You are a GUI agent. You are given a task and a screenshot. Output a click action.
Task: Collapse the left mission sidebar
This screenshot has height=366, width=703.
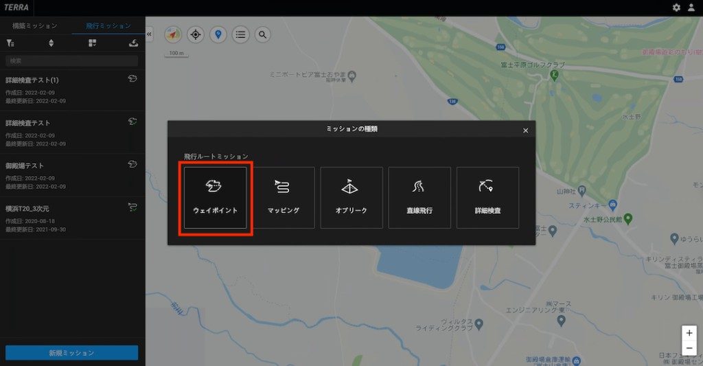click(150, 32)
